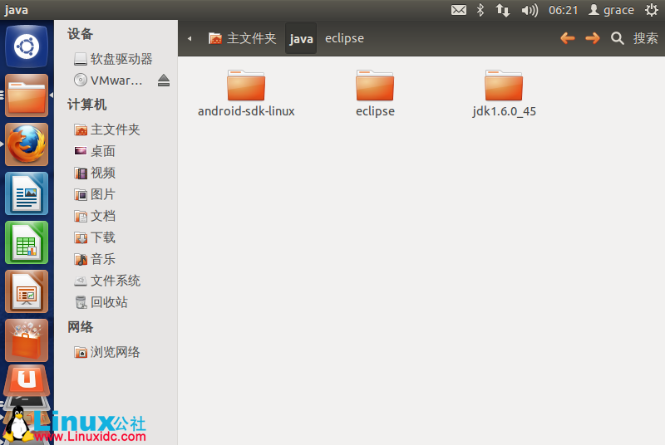
Task: Eject the VMware disc drive
Action: (x=164, y=81)
